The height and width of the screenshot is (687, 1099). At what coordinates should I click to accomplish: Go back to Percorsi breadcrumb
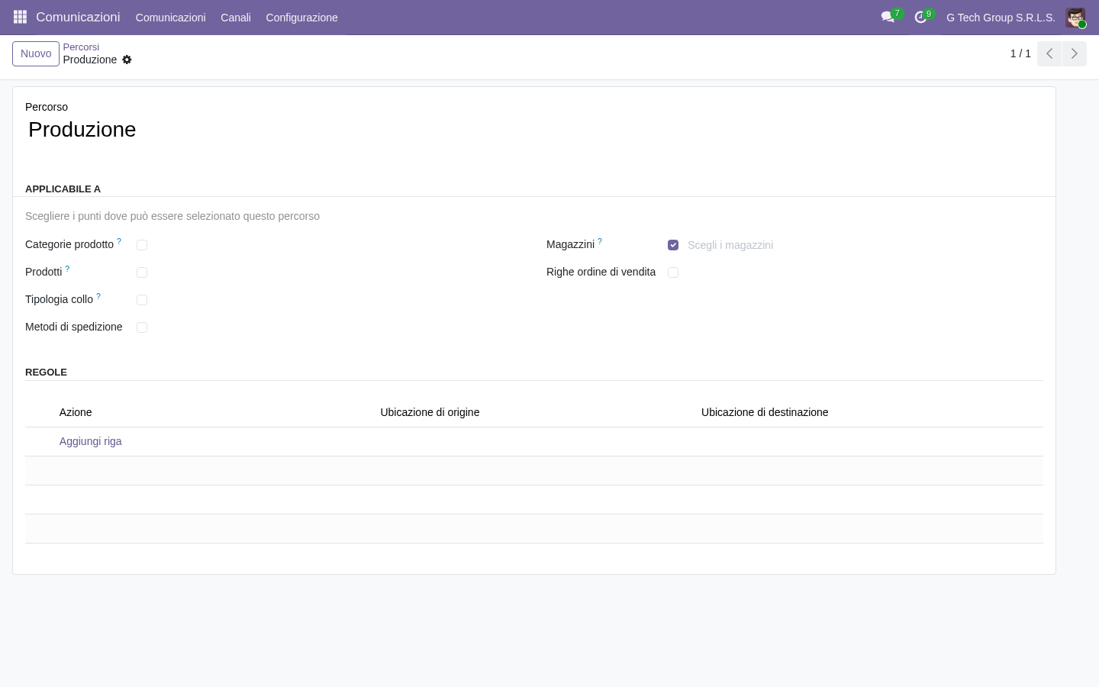tap(81, 47)
